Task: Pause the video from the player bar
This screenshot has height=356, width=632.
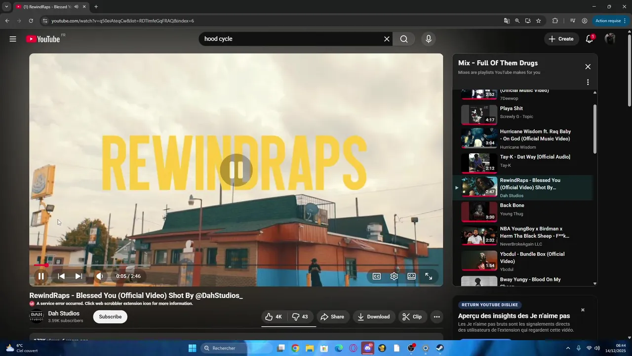Action: 41,276
